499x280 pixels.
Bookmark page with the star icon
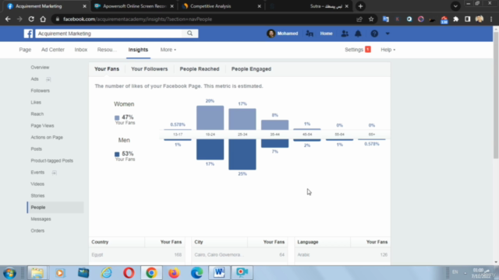371,19
